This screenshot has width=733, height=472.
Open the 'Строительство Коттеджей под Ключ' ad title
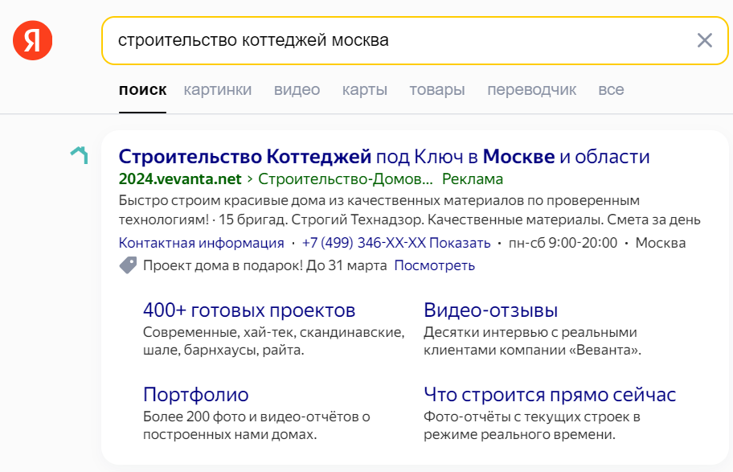[x=384, y=156]
